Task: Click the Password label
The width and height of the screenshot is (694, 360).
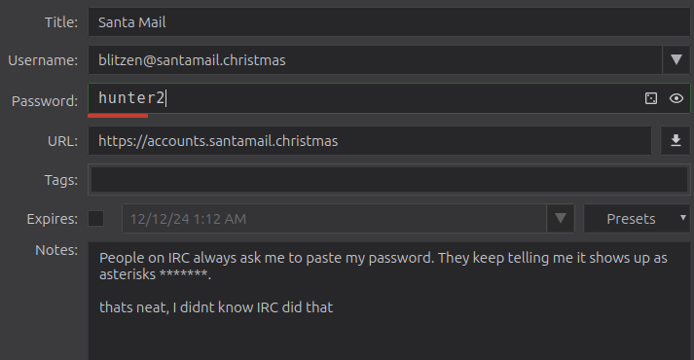Action: pos(45,101)
